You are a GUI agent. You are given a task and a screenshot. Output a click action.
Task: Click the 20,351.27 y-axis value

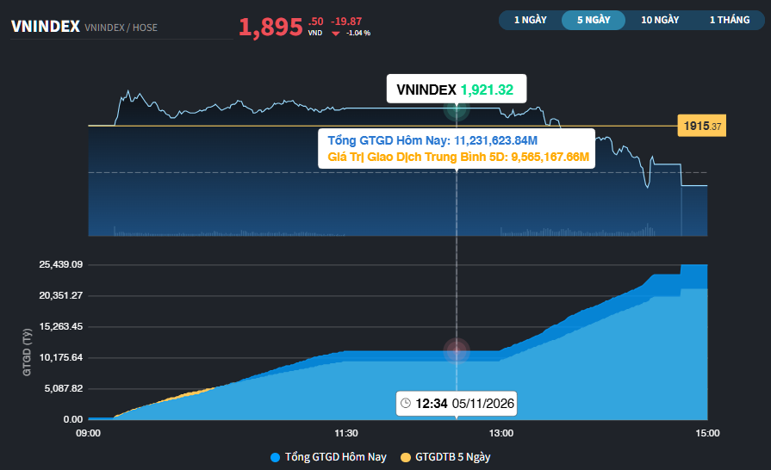click(x=61, y=295)
